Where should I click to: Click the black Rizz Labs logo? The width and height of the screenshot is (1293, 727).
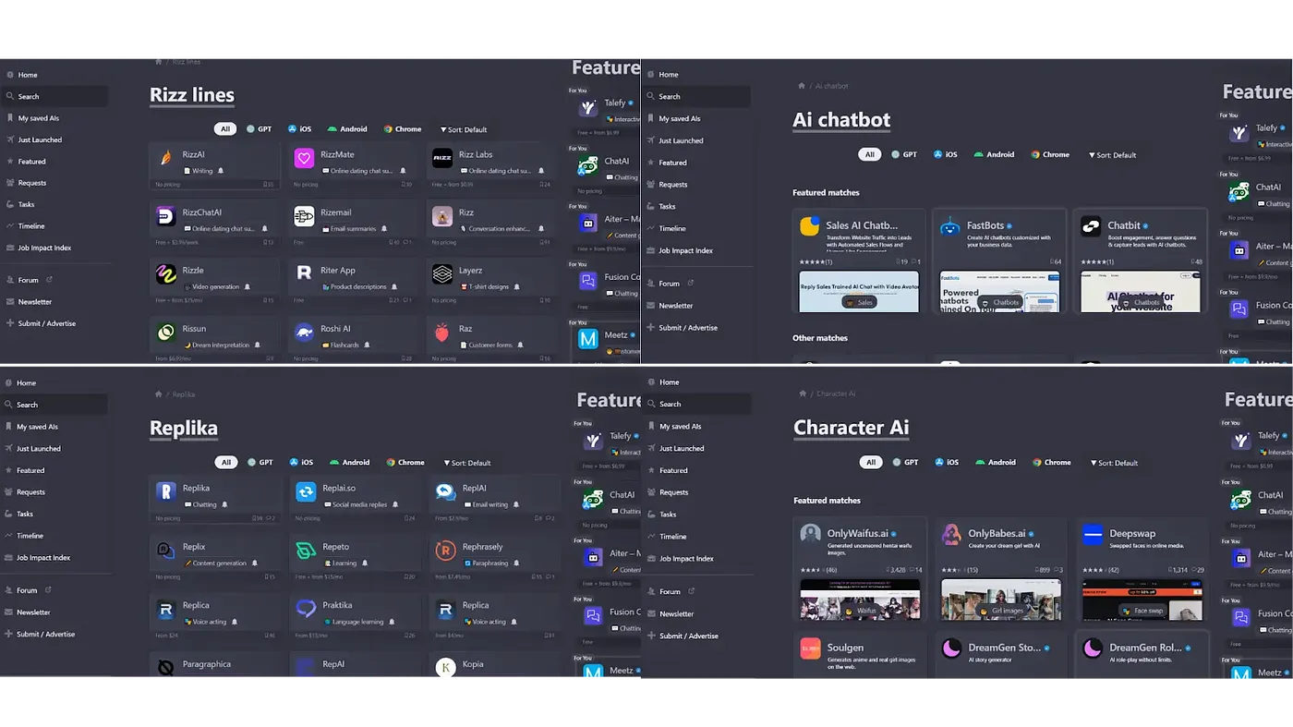(x=442, y=159)
